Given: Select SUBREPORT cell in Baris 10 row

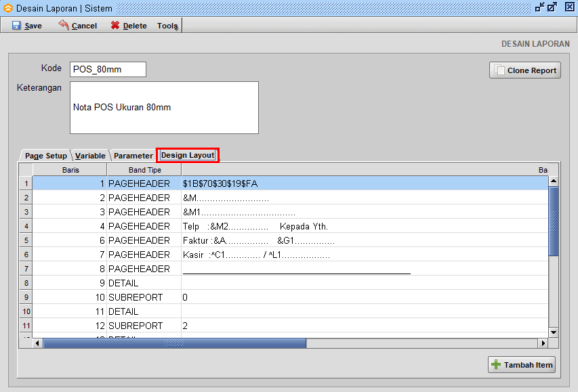Looking at the screenshot, I should tap(144, 297).
